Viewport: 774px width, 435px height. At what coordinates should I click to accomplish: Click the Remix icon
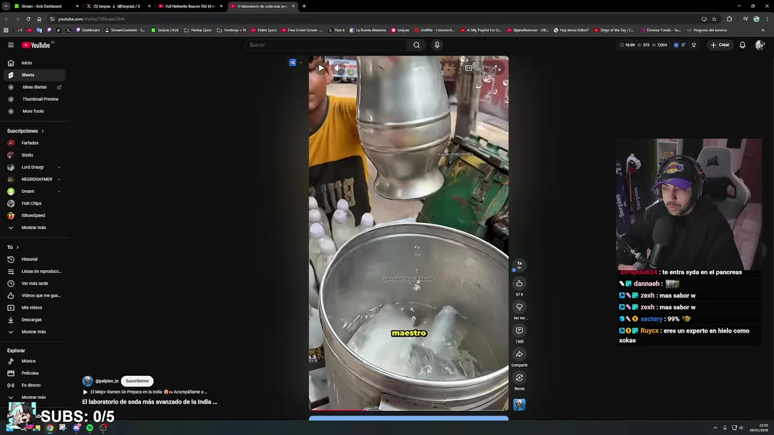pyautogui.click(x=519, y=378)
